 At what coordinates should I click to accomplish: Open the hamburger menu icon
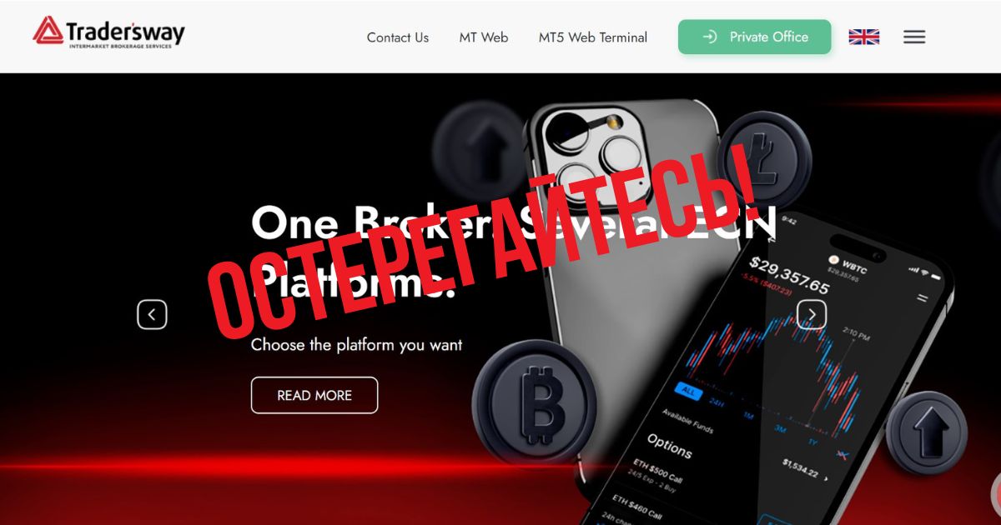pyautogui.click(x=914, y=37)
